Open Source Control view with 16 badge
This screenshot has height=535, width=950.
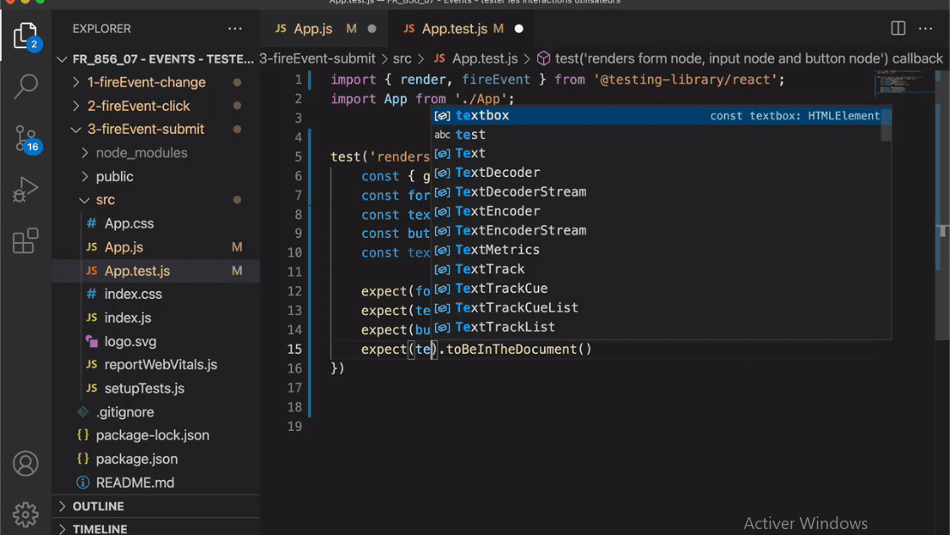[25, 139]
